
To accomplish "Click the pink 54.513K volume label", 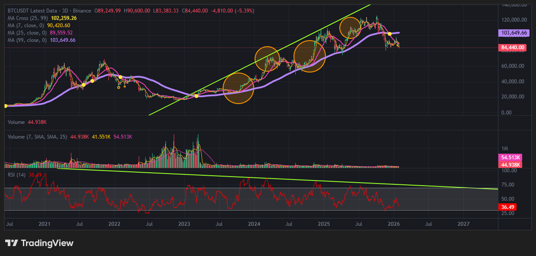I will click(x=510, y=157).
